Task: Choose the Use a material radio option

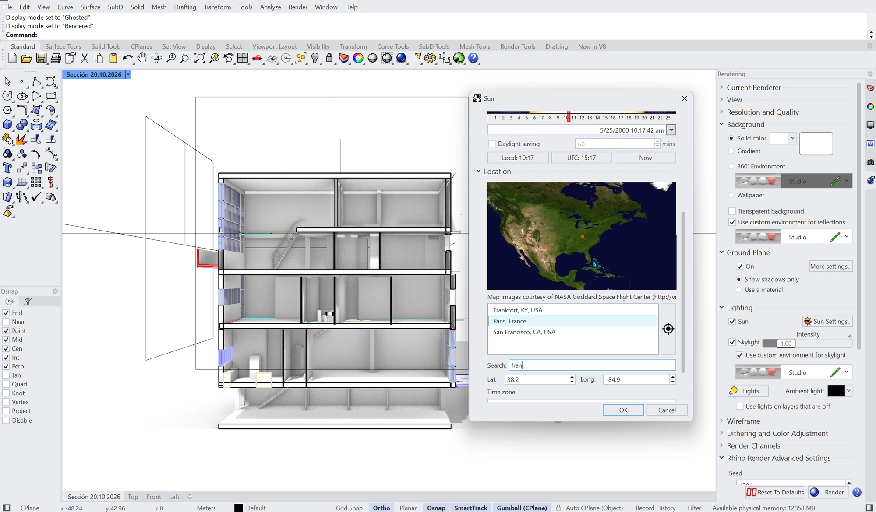Action: pyautogui.click(x=739, y=290)
